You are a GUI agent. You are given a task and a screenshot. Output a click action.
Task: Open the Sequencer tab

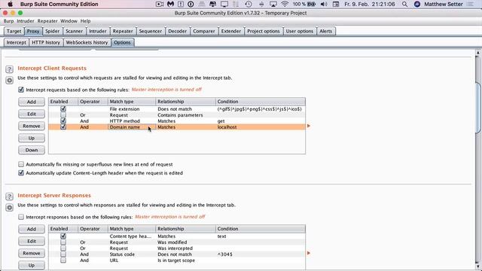point(151,31)
